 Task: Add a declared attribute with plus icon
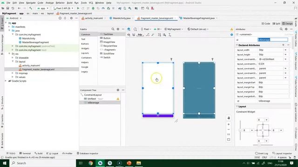[283, 45]
